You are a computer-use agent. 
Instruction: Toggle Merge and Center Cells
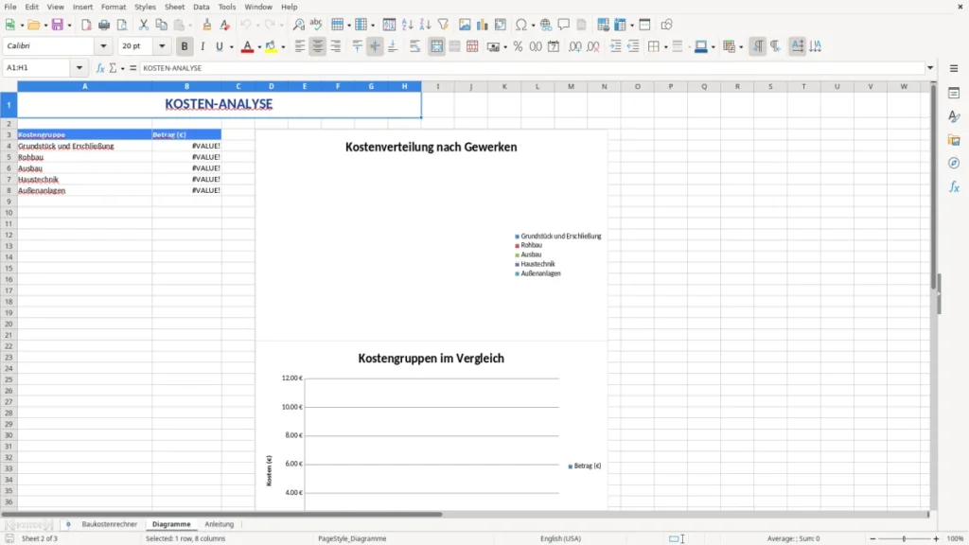coord(436,46)
